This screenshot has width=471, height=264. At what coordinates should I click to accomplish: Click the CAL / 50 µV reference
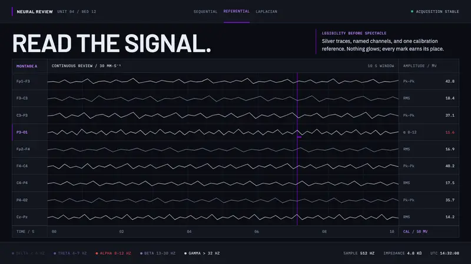416,232
